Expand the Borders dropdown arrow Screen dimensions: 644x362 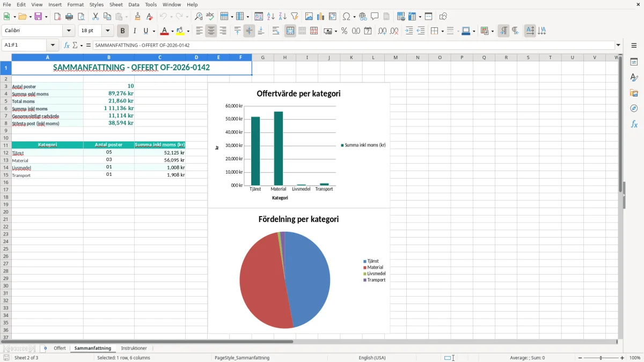click(442, 31)
